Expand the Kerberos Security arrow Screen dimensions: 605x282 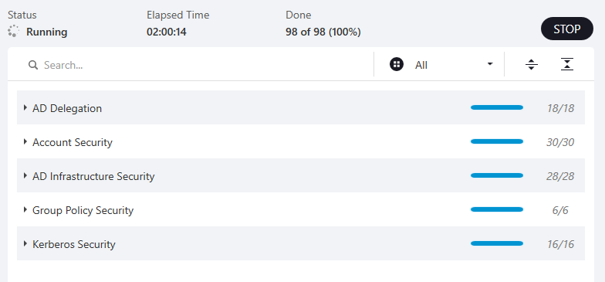[x=25, y=244]
